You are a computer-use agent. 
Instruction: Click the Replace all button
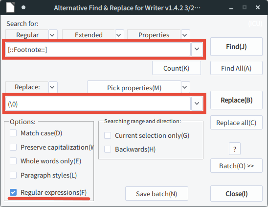tap(236, 123)
